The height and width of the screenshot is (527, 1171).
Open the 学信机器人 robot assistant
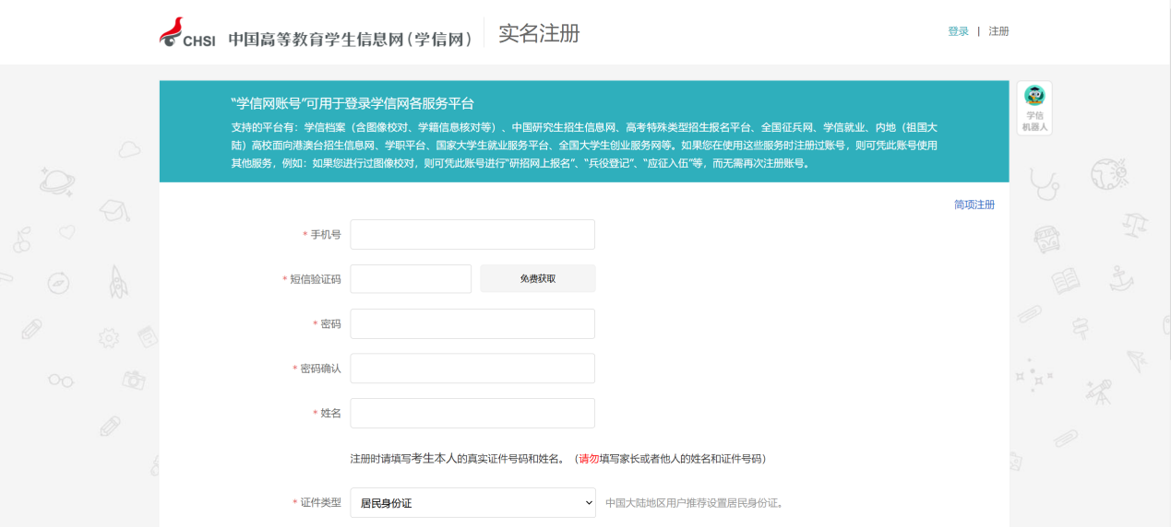1035,108
